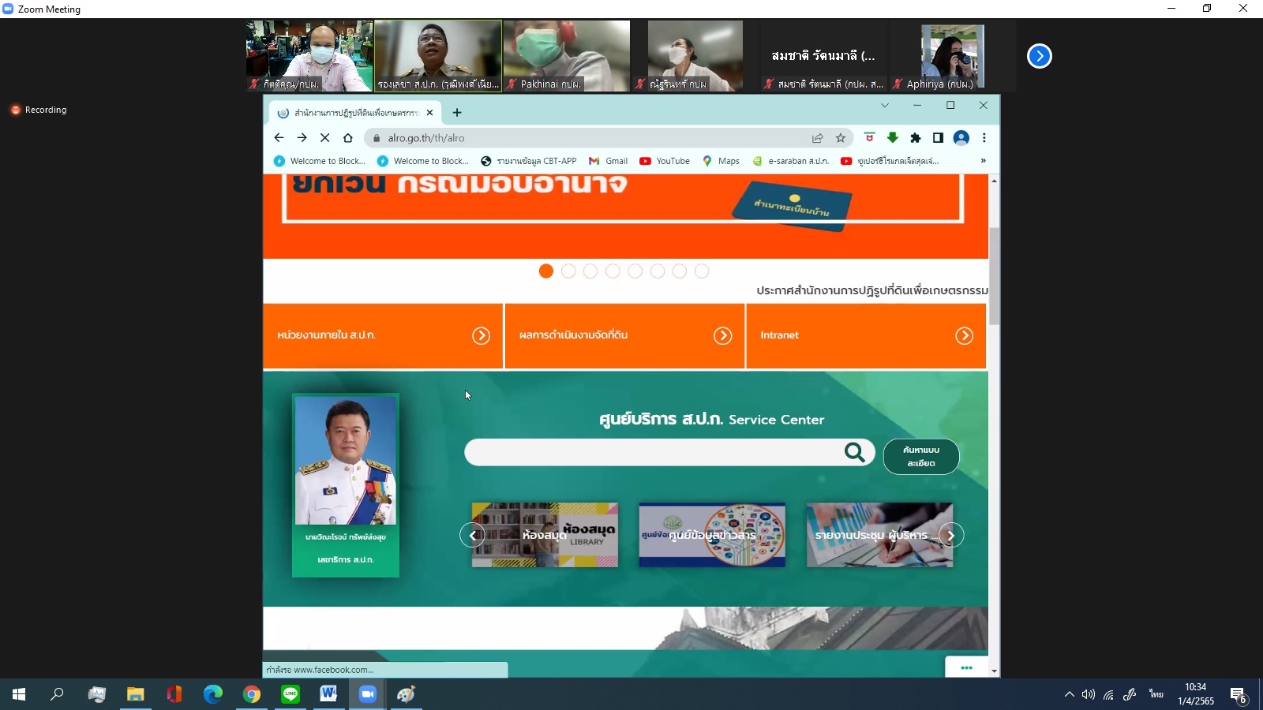Screen dimensions: 1263x710
Task: Bookmark this page with the star icon
Action: pyautogui.click(x=841, y=138)
